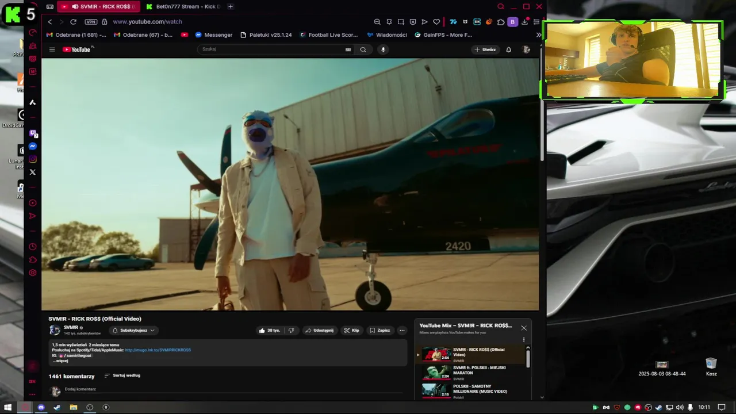736x414 pixels.
Task: Go back with browser back arrow
Action: click(x=50, y=22)
